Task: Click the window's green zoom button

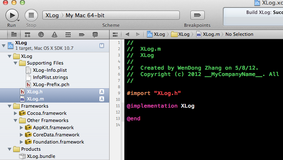Action: pyautogui.click(x=22, y=3)
